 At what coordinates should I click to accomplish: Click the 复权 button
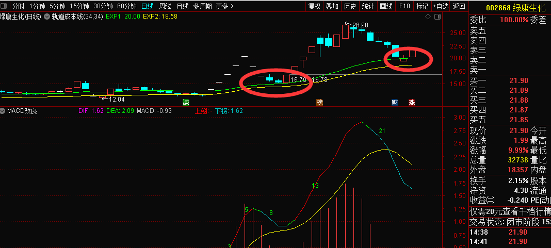(314, 6)
